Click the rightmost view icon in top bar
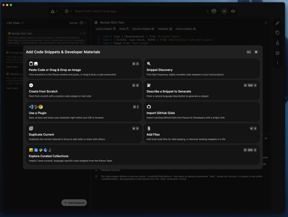This screenshot has width=288, height=217. click(x=233, y=11)
